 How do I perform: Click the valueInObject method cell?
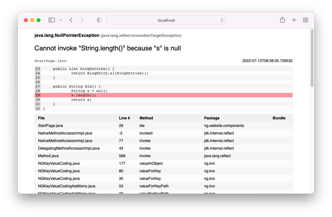coord(151,163)
